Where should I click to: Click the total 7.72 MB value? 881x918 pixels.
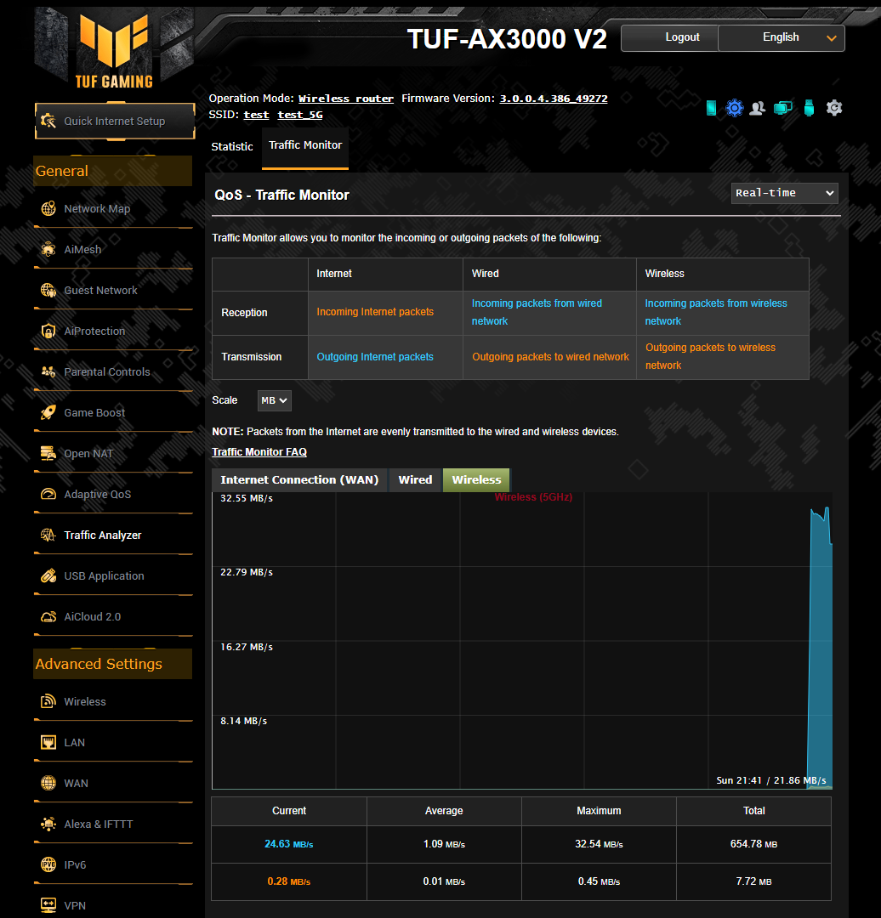coord(754,881)
